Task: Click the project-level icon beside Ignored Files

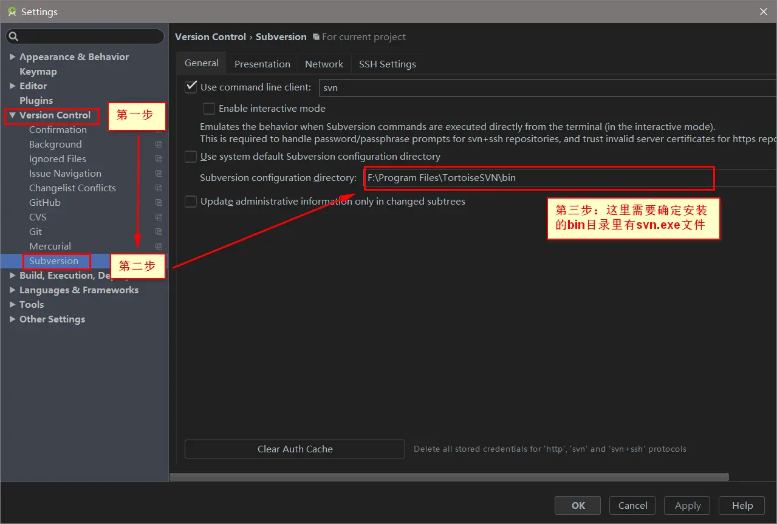Action: point(159,159)
